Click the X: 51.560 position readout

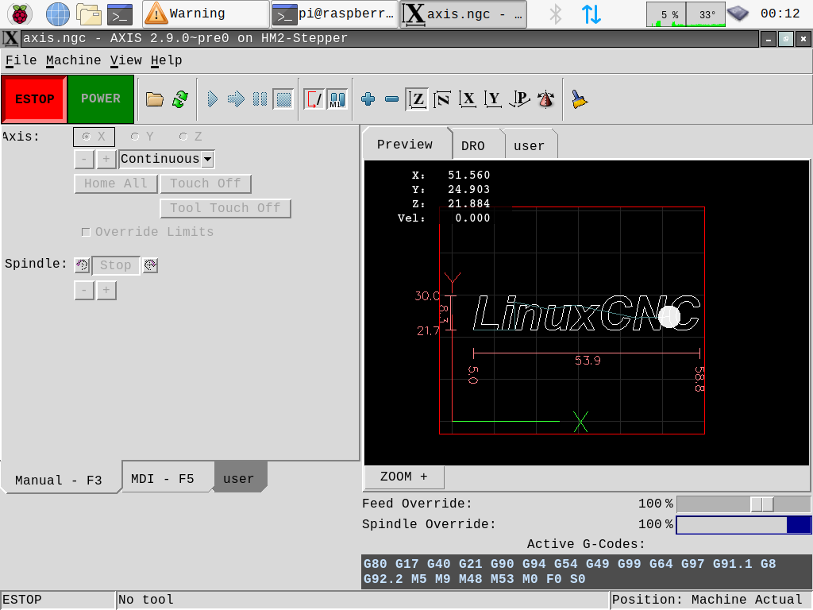tap(451, 176)
